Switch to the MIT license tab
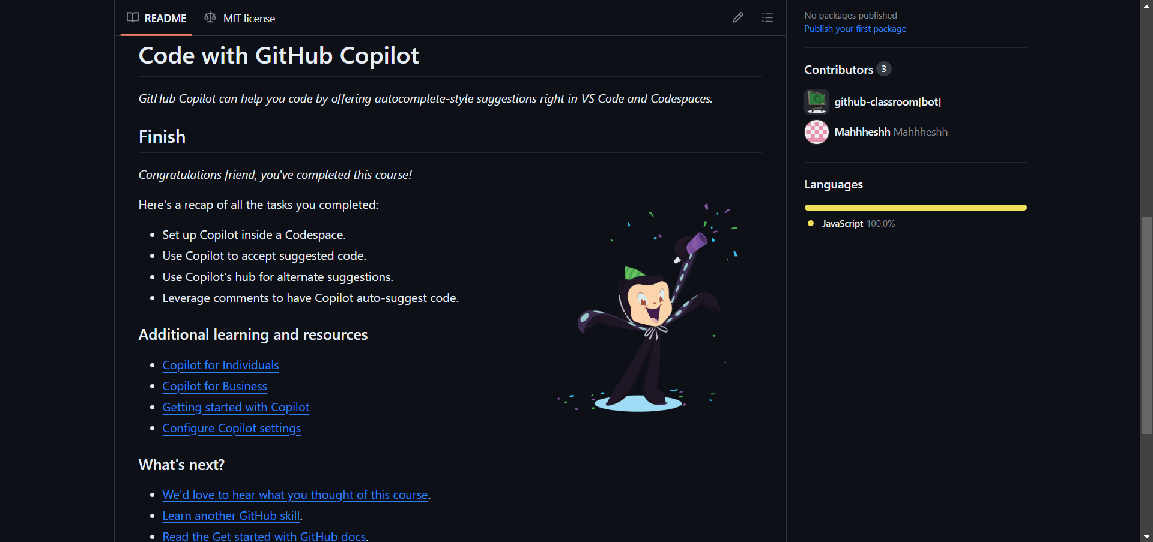Image resolution: width=1153 pixels, height=542 pixels. tap(249, 19)
